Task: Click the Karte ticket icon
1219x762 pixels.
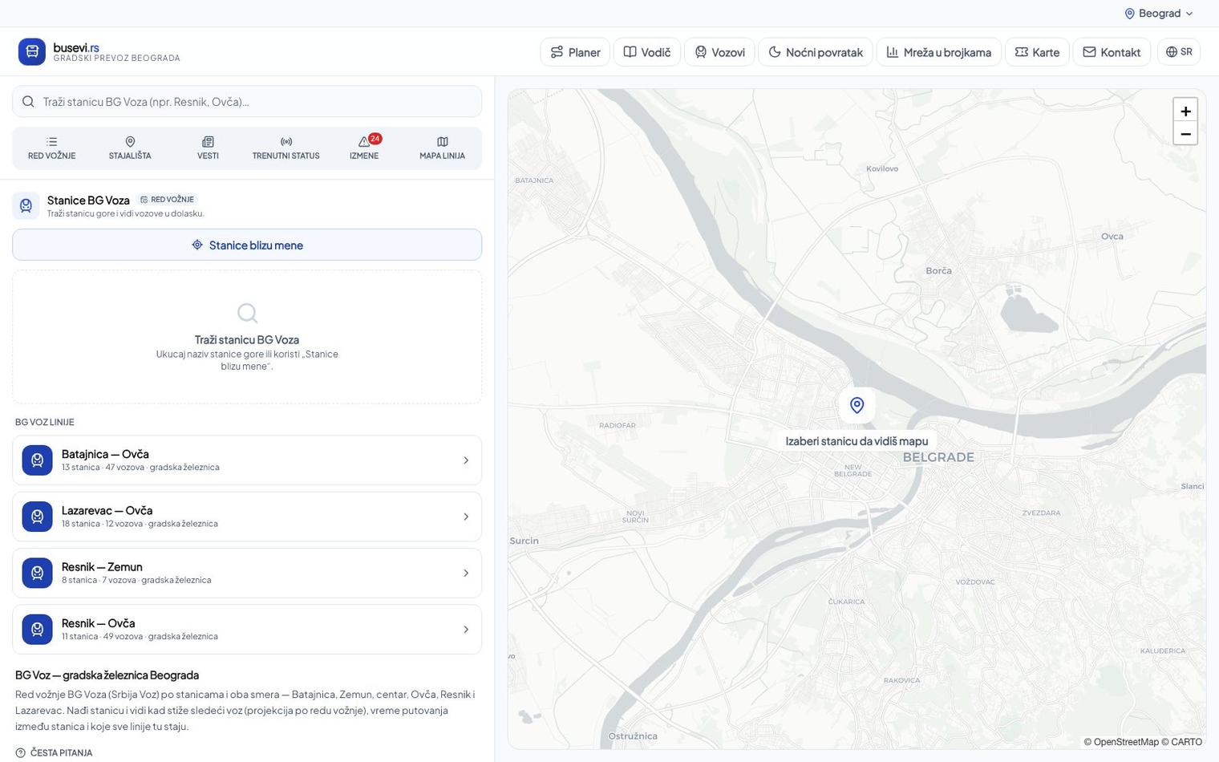Action: tap(1022, 52)
